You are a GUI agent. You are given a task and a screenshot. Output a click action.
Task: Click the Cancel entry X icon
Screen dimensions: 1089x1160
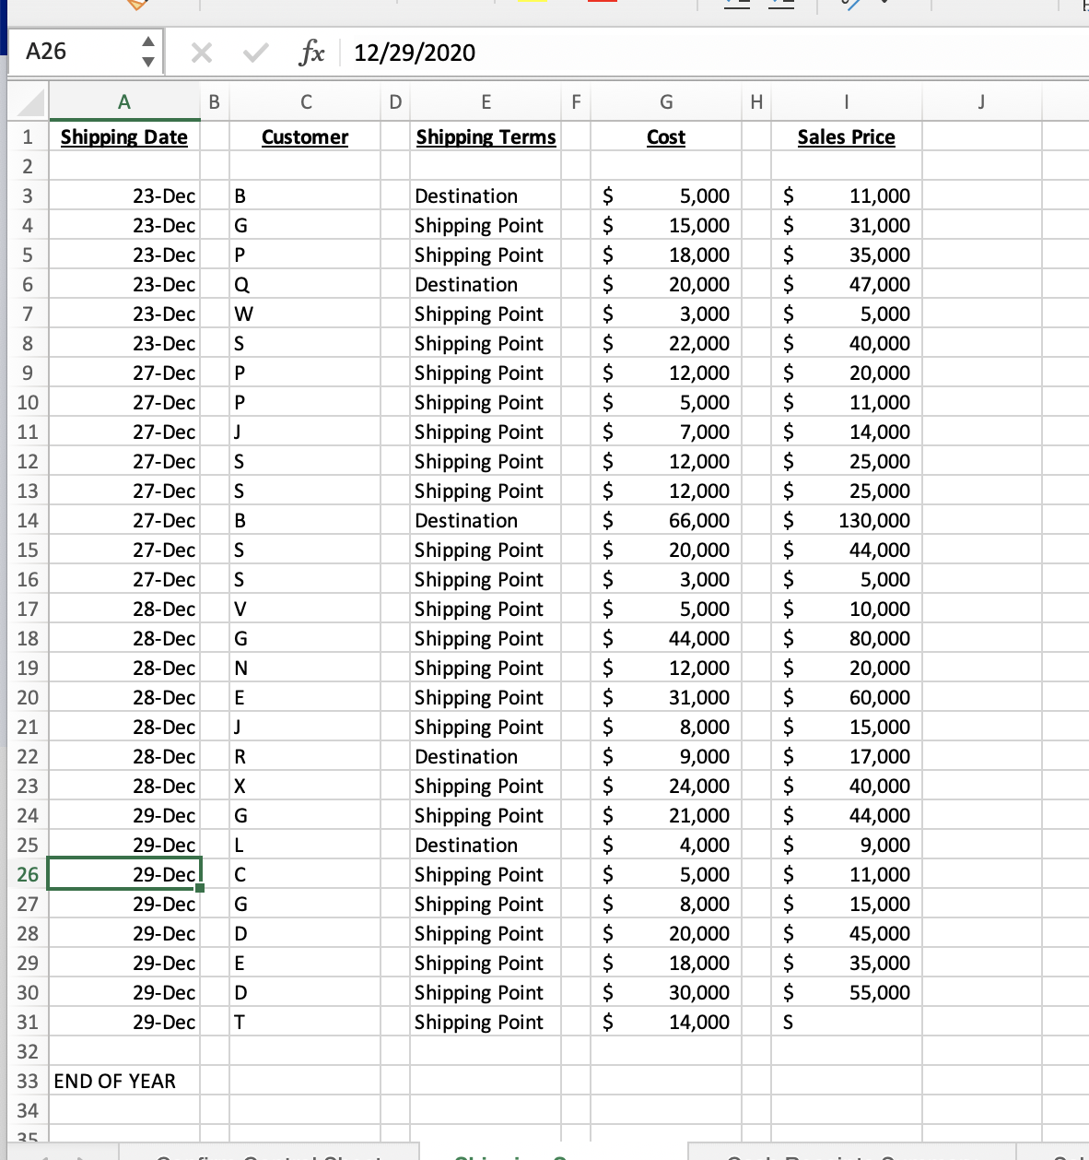pos(202,53)
